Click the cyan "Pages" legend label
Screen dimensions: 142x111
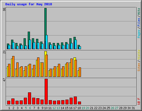pyautogui.click(x=139, y=34)
